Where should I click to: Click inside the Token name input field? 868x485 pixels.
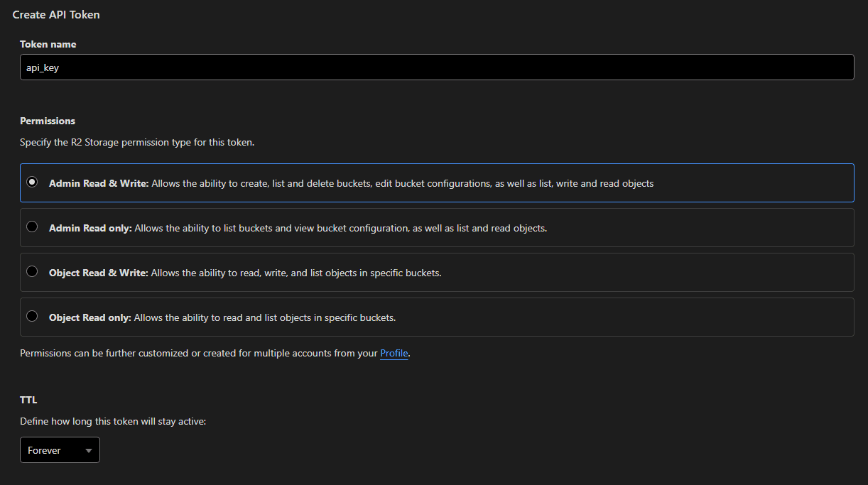(284, 67)
